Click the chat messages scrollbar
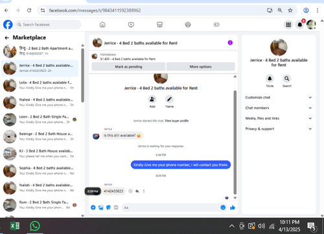Screen dimensions: 324x234 tap(235, 142)
